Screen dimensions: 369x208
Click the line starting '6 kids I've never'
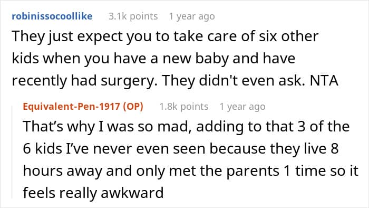point(181,148)
